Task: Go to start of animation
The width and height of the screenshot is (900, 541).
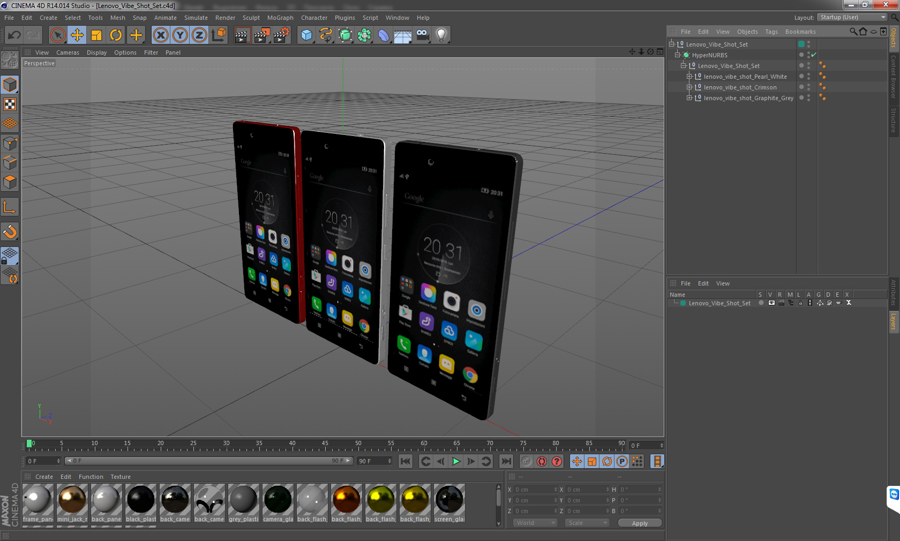Action: (x=406, y=461)
